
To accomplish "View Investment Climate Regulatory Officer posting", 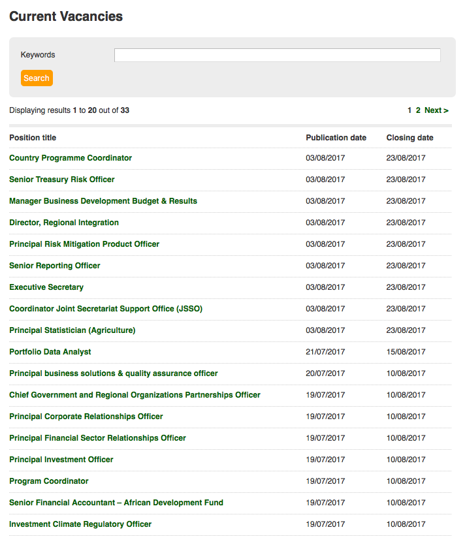I will (x=80, y=524).
